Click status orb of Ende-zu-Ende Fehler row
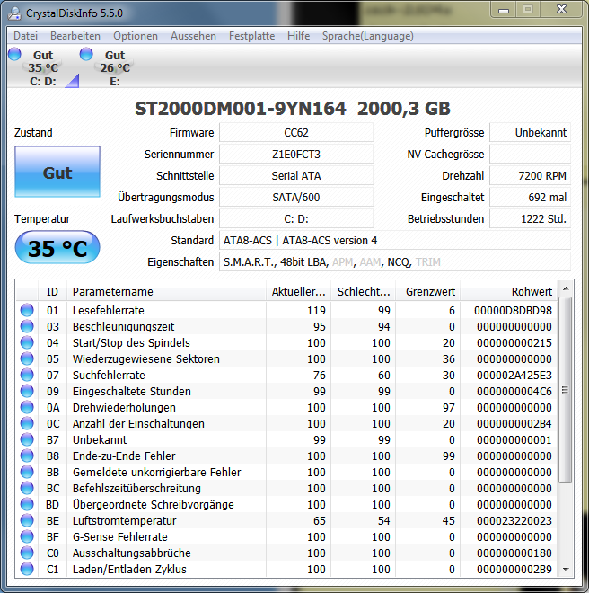The image size is (589, 593). tap(27, 456)
